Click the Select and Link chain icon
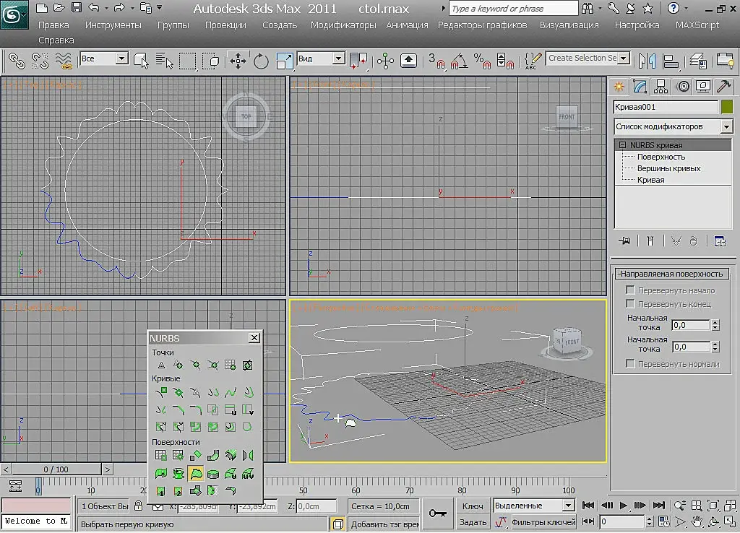This screenshot has width=740, height=533. click(x=17, y=61)
